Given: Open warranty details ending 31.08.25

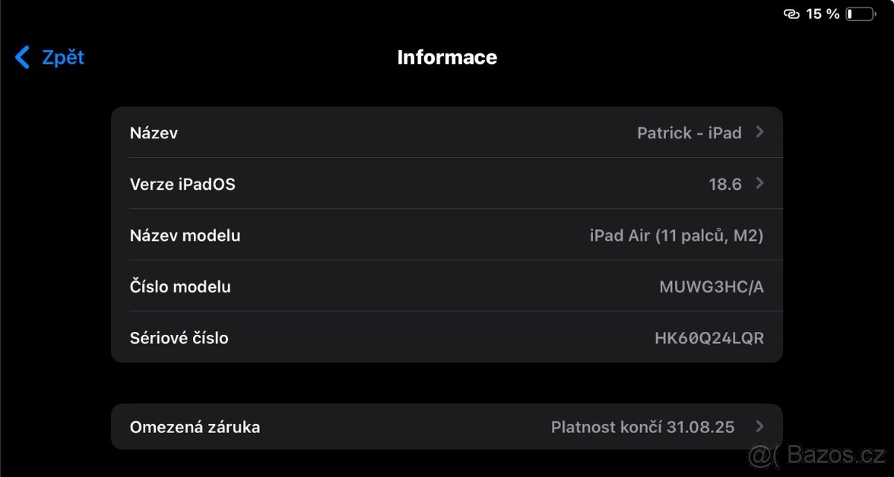Looking at the screenshot, I should coord(643,426).
